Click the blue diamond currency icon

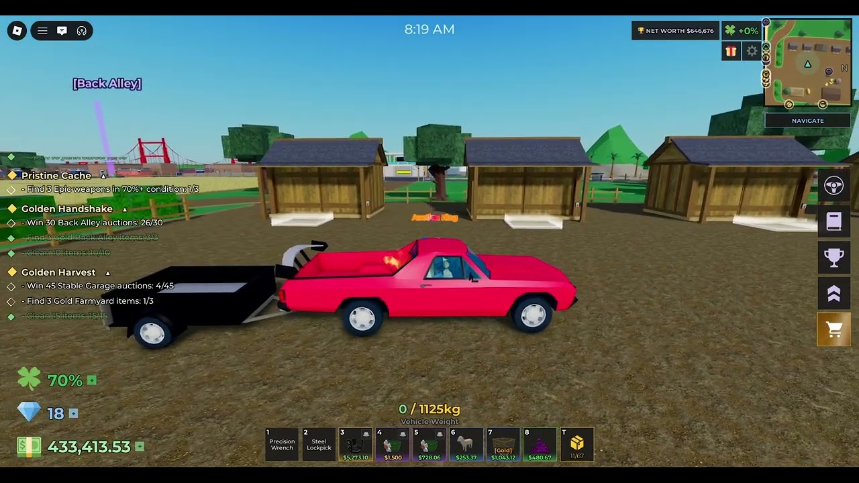point(29,413)
